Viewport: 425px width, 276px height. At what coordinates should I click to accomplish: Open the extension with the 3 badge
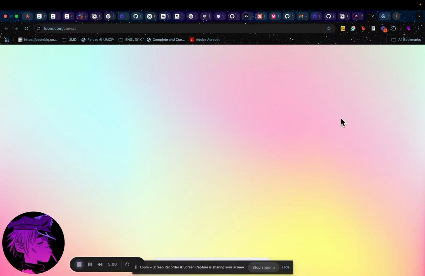pos(384,29)
